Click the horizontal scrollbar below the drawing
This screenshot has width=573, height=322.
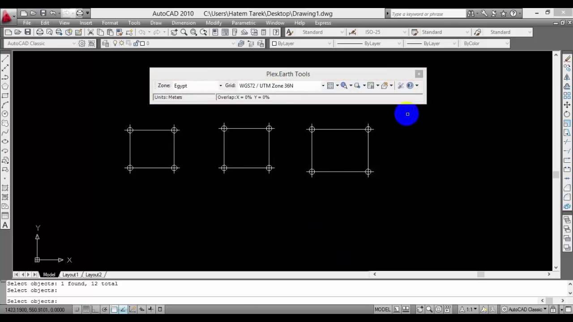462,274
